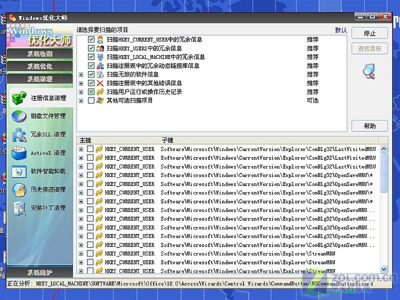The width and height of the screenshot is (400, 300).
Task: Click 查找目标 button
Action: (x=369, y=48)
